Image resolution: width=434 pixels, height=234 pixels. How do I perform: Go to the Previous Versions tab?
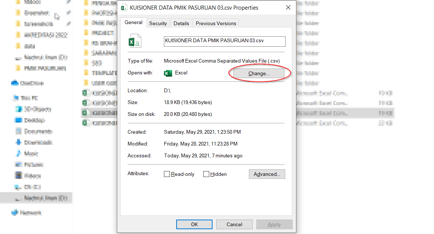pos(216,23)
